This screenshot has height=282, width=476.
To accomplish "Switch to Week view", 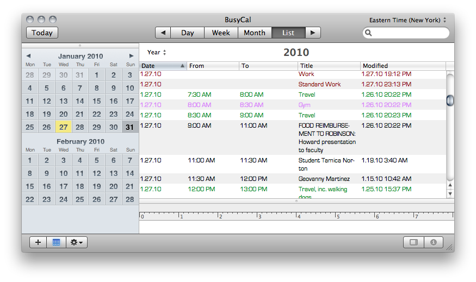I will click(221, 33).
